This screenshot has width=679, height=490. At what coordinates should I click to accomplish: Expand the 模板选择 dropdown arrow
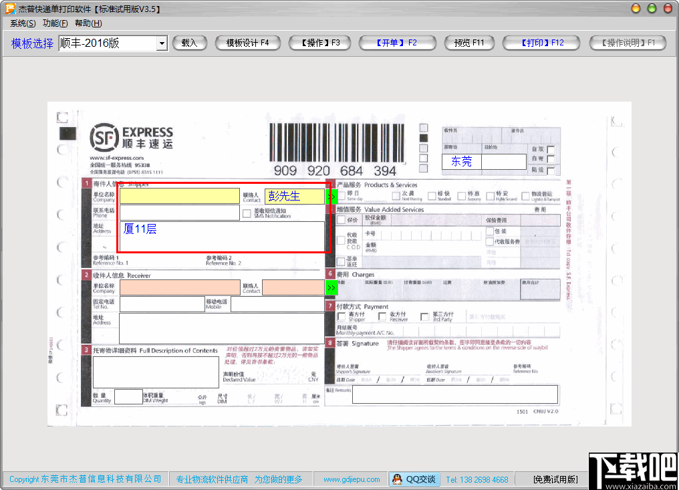pyautogui.click(x=162, y=43)
